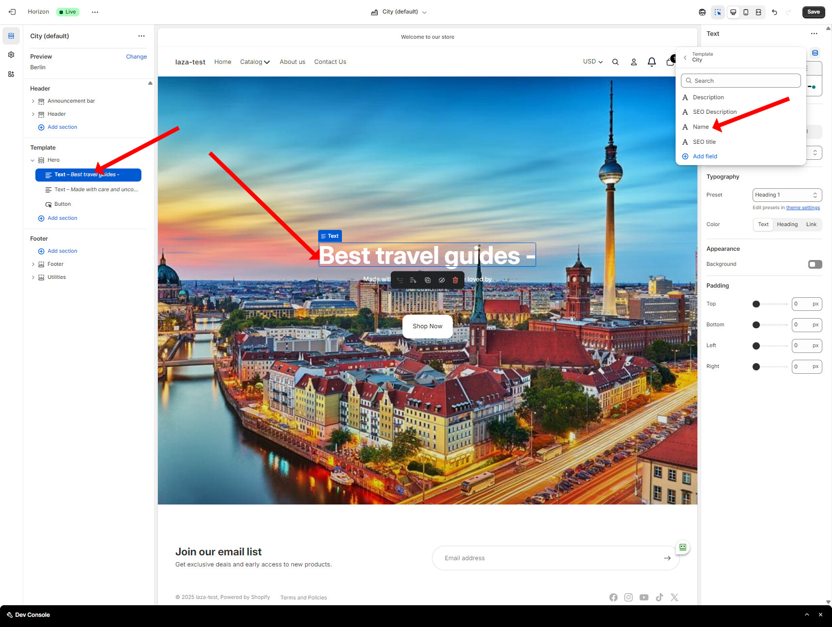832x627 pixels.
Task: Select the SEO title field
Action: click(740, 142)
